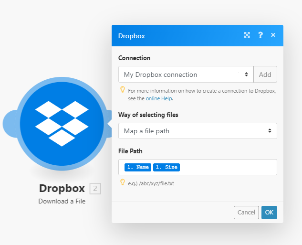Click the 'Download a File' module subtitle
This screenshot has width=302, height=245.
click(62, 201)
